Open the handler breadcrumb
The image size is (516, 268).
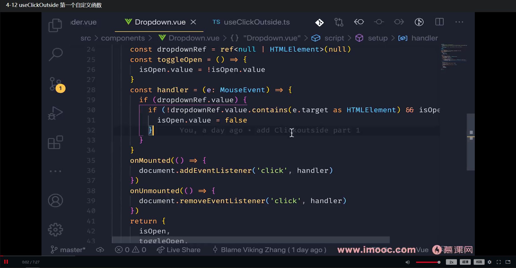tap(418, 38)
